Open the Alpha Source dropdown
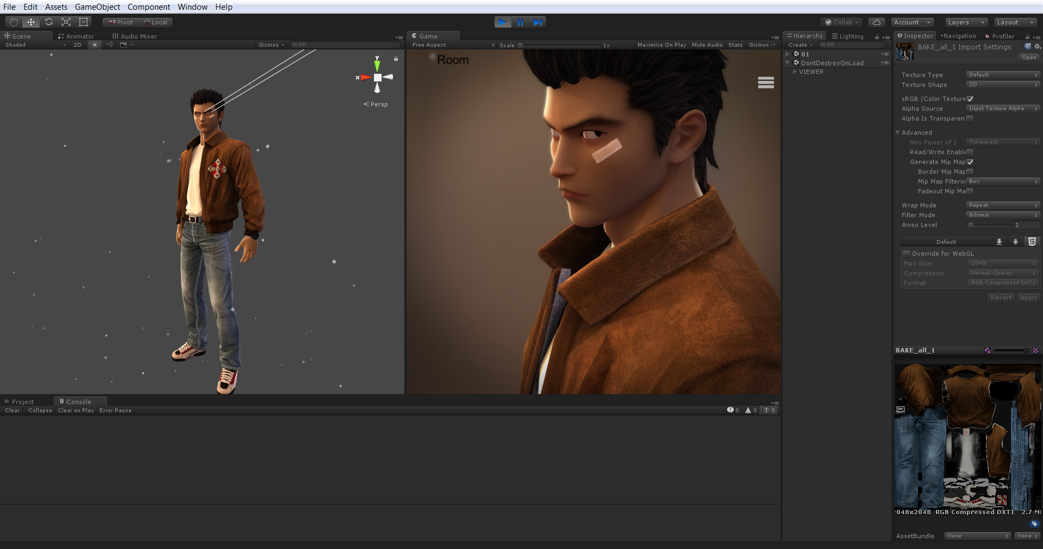The height and width of the screenshot is (549, 1043). [1003, 109]
